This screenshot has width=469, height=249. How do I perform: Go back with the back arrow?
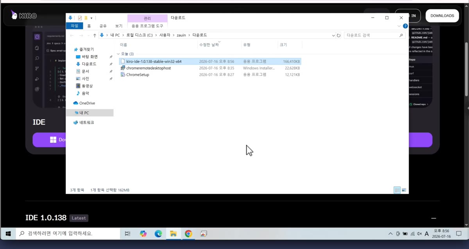tap(72, 36)
